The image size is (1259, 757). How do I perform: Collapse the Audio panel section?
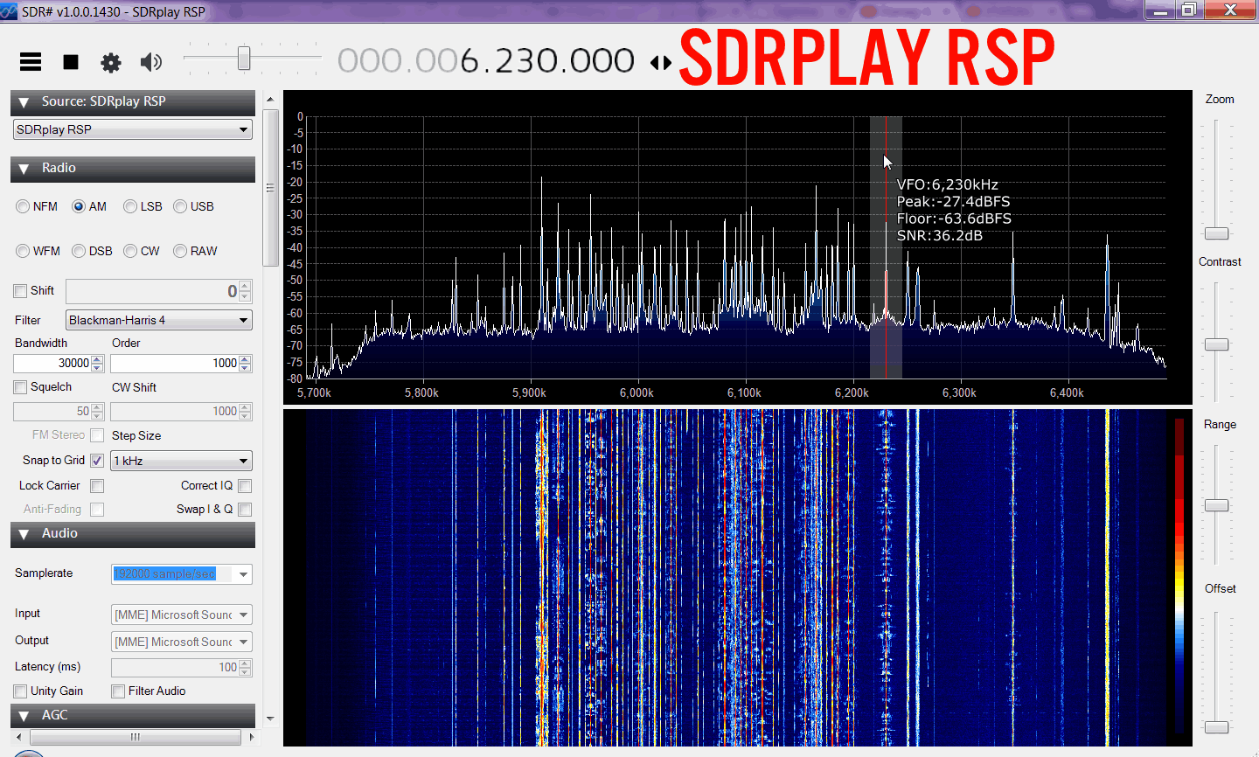[24, 534]
